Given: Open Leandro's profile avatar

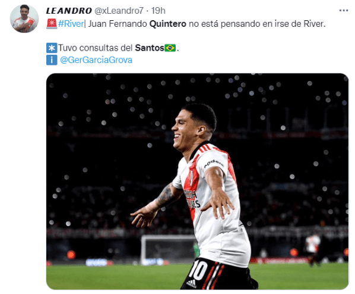Looking at the screenshot, I should [x=24, y=18].
